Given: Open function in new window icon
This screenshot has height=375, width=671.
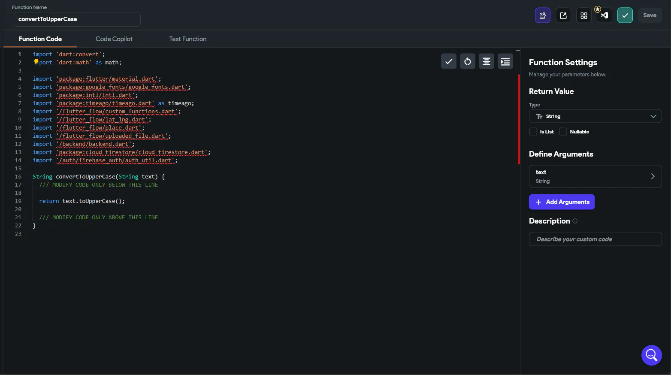Looking at the screenshot, I should click(563, 15).
